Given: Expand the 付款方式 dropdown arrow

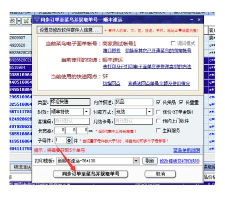Looking at the screenshot, I should (149, 112).
